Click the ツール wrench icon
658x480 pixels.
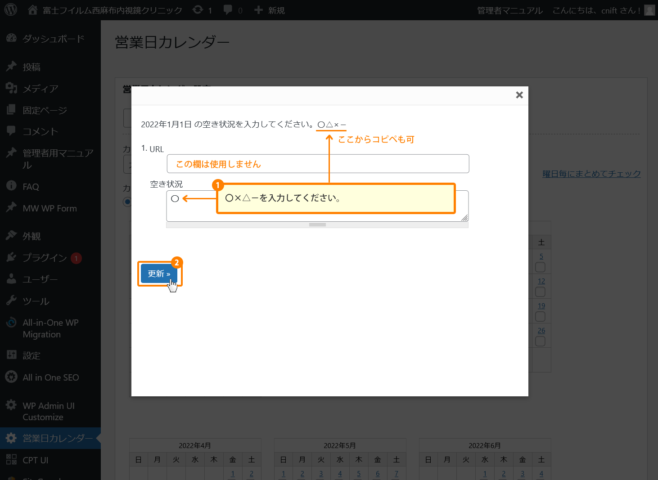click(11, 300)
